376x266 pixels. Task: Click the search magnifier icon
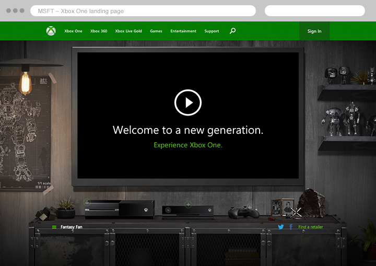coord(232,31)
